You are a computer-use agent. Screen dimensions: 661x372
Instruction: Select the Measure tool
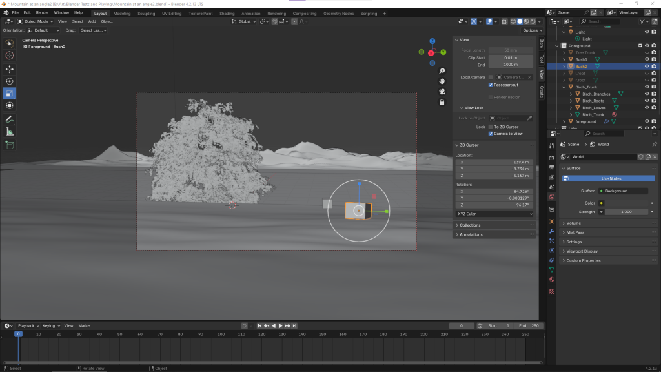click(x=9, y=132)
